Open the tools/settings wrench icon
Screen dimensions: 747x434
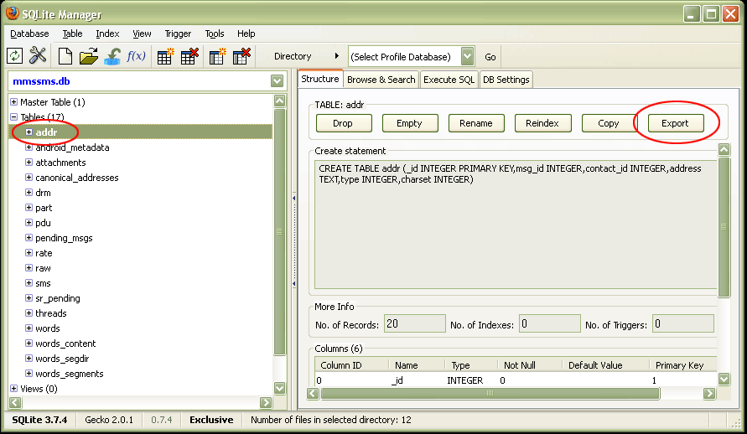click(x=38, y=55)
